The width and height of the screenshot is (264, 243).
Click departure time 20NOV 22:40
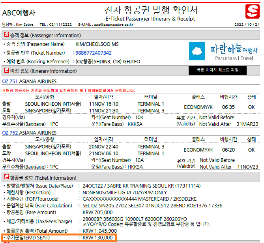(104, 146)
